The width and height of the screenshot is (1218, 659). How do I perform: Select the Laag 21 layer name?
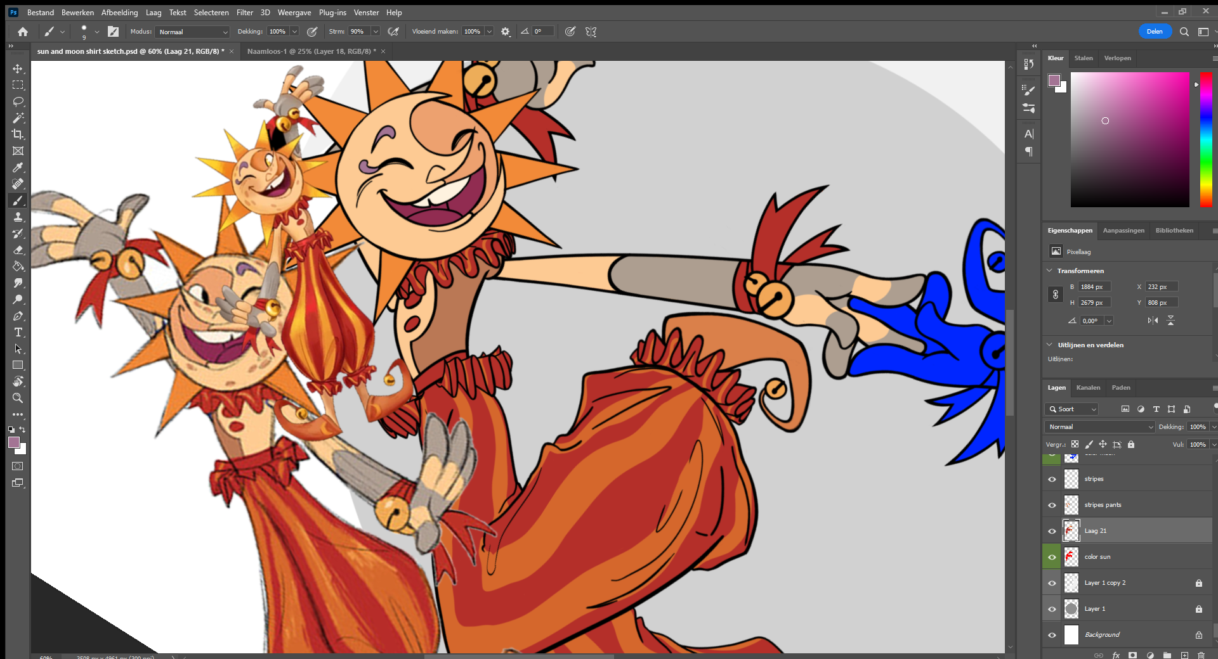(x=1096, y=531)
